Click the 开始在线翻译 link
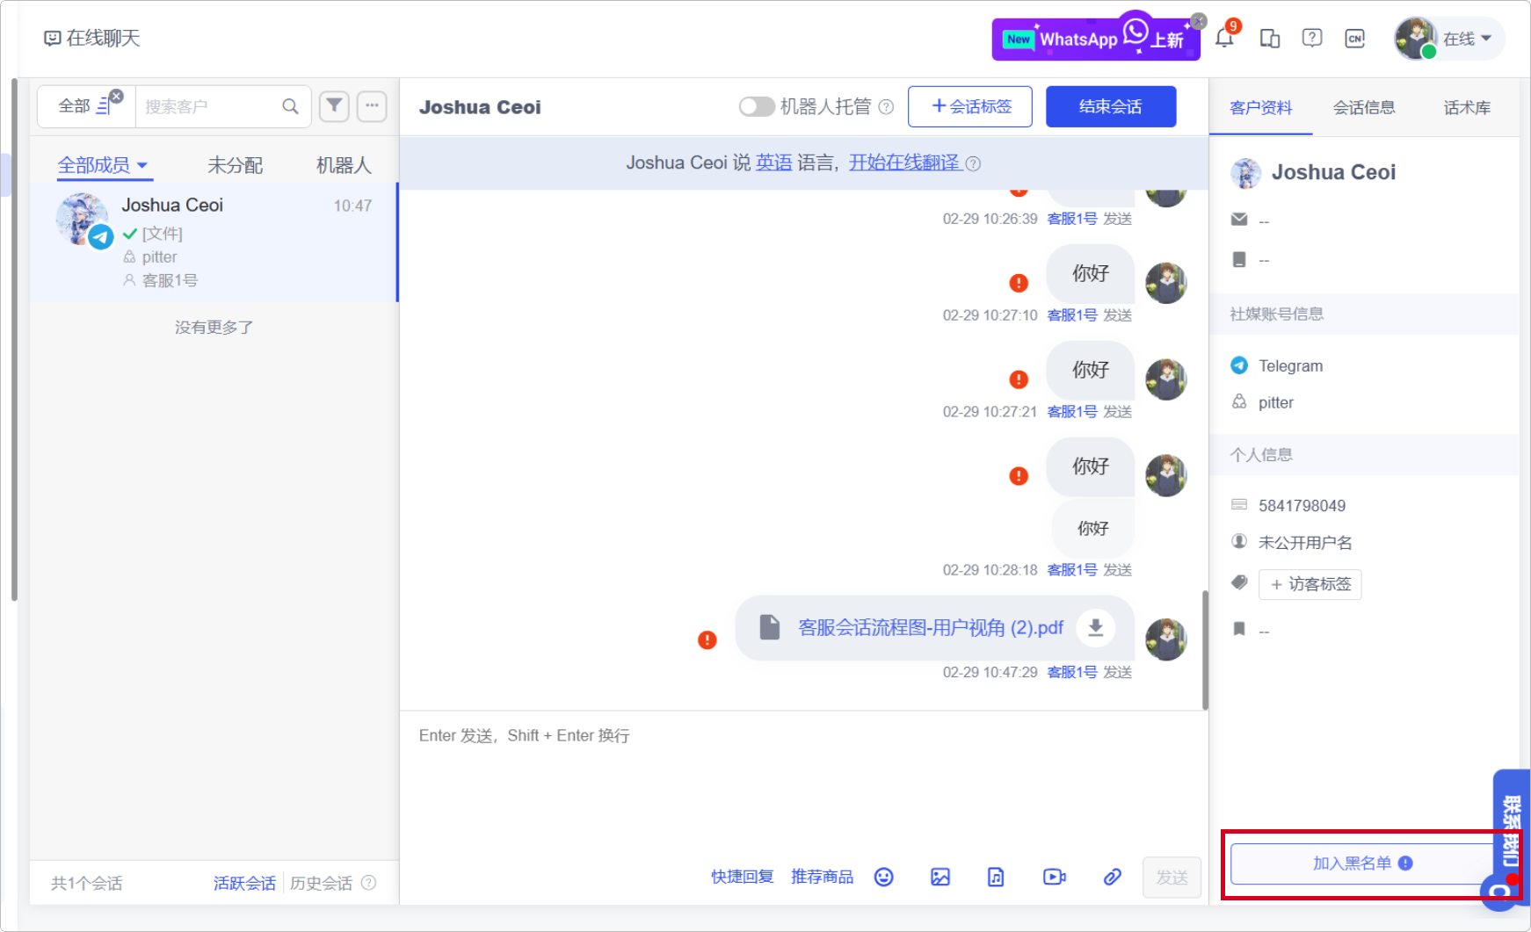Viewport: 1531px width, 932px height. [903, 163]
